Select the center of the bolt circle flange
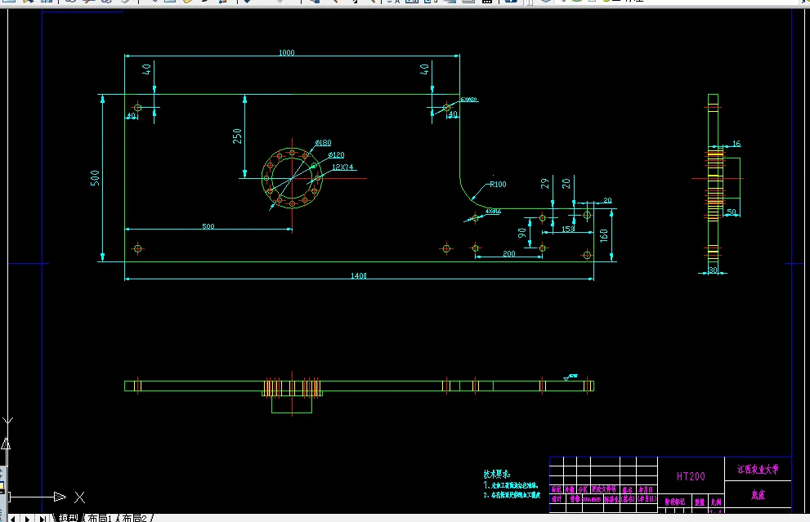The height and width of the screenshot is (522, 810). [x=293, y=178]
